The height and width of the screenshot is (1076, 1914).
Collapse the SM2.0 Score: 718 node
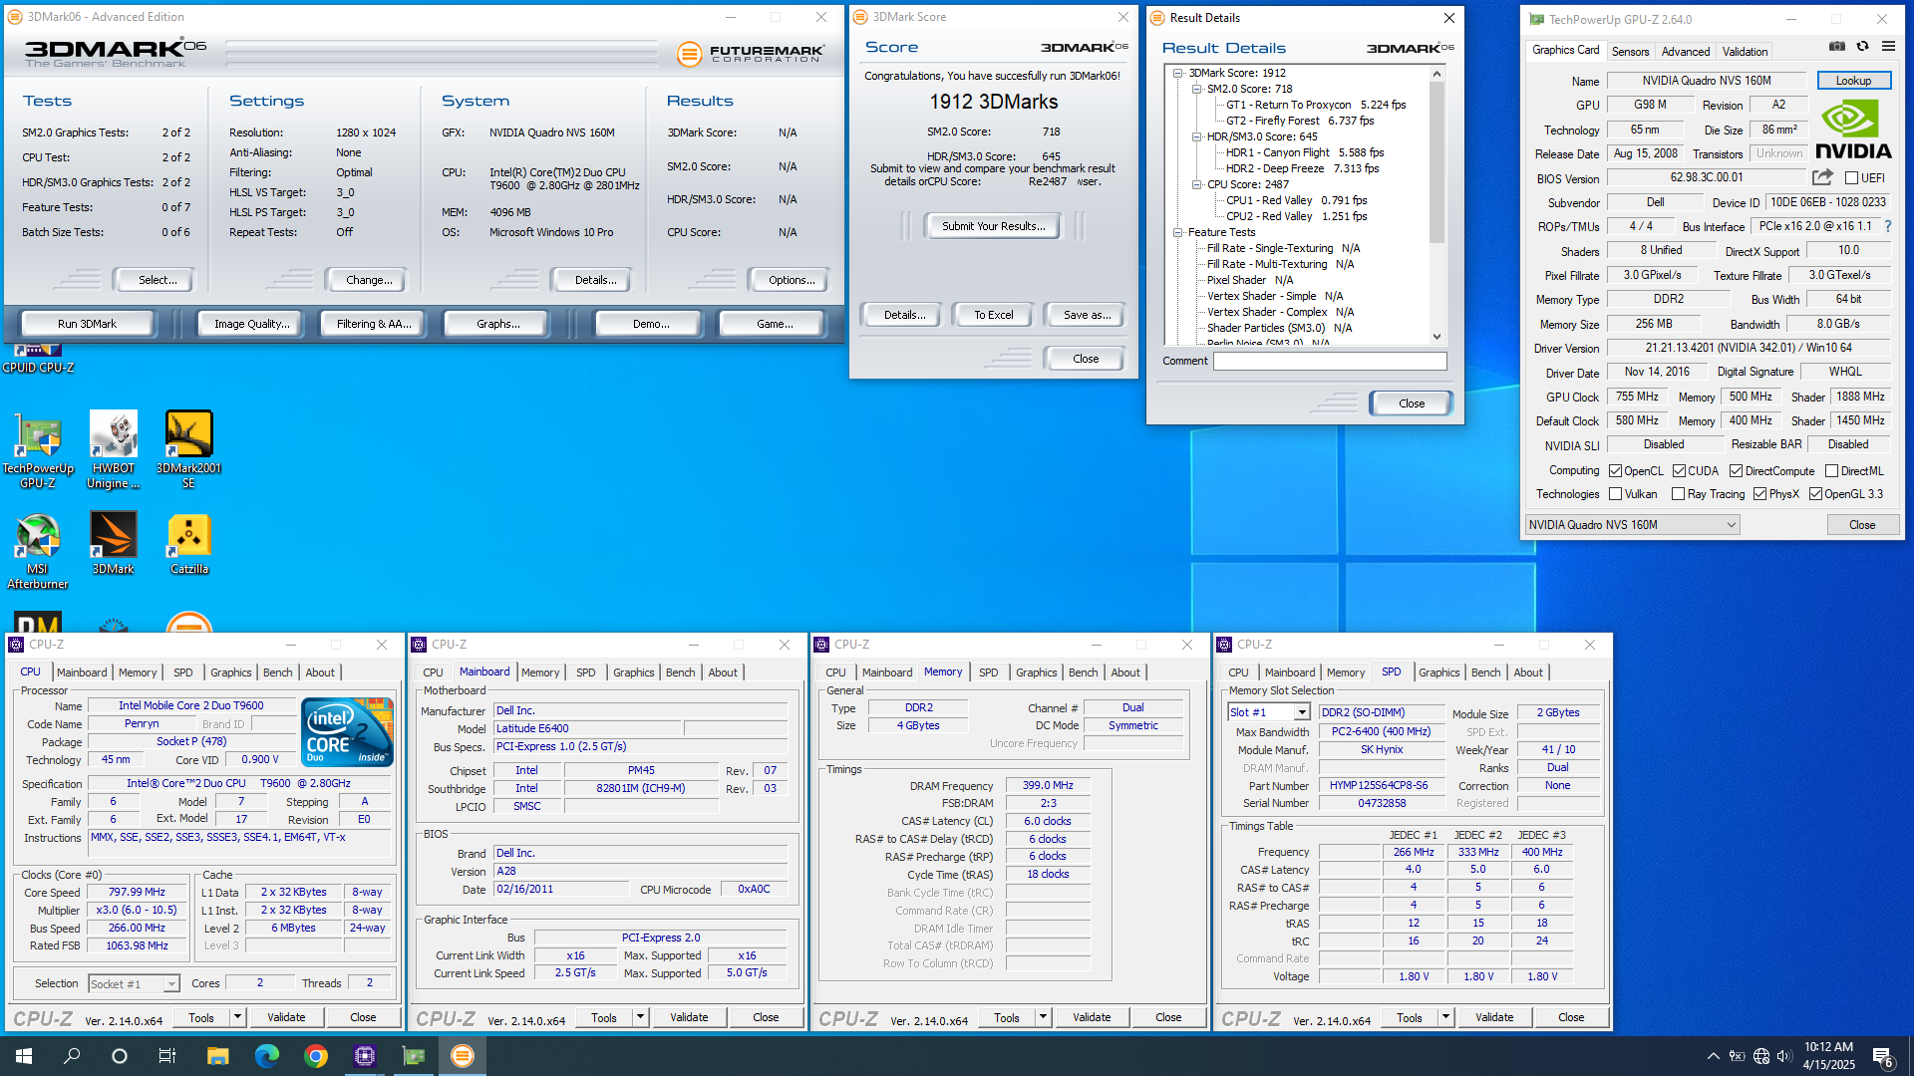(x=1196, y=89)
